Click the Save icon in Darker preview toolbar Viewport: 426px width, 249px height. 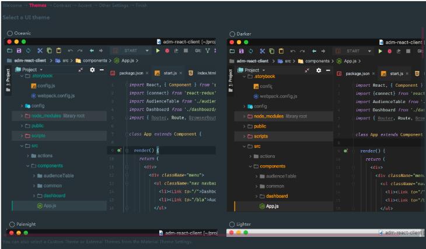[241, 51]
